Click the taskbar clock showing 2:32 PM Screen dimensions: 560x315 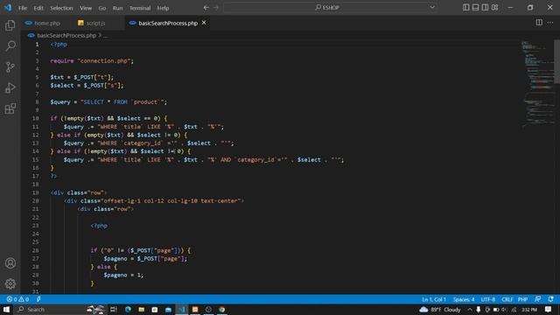529,309
